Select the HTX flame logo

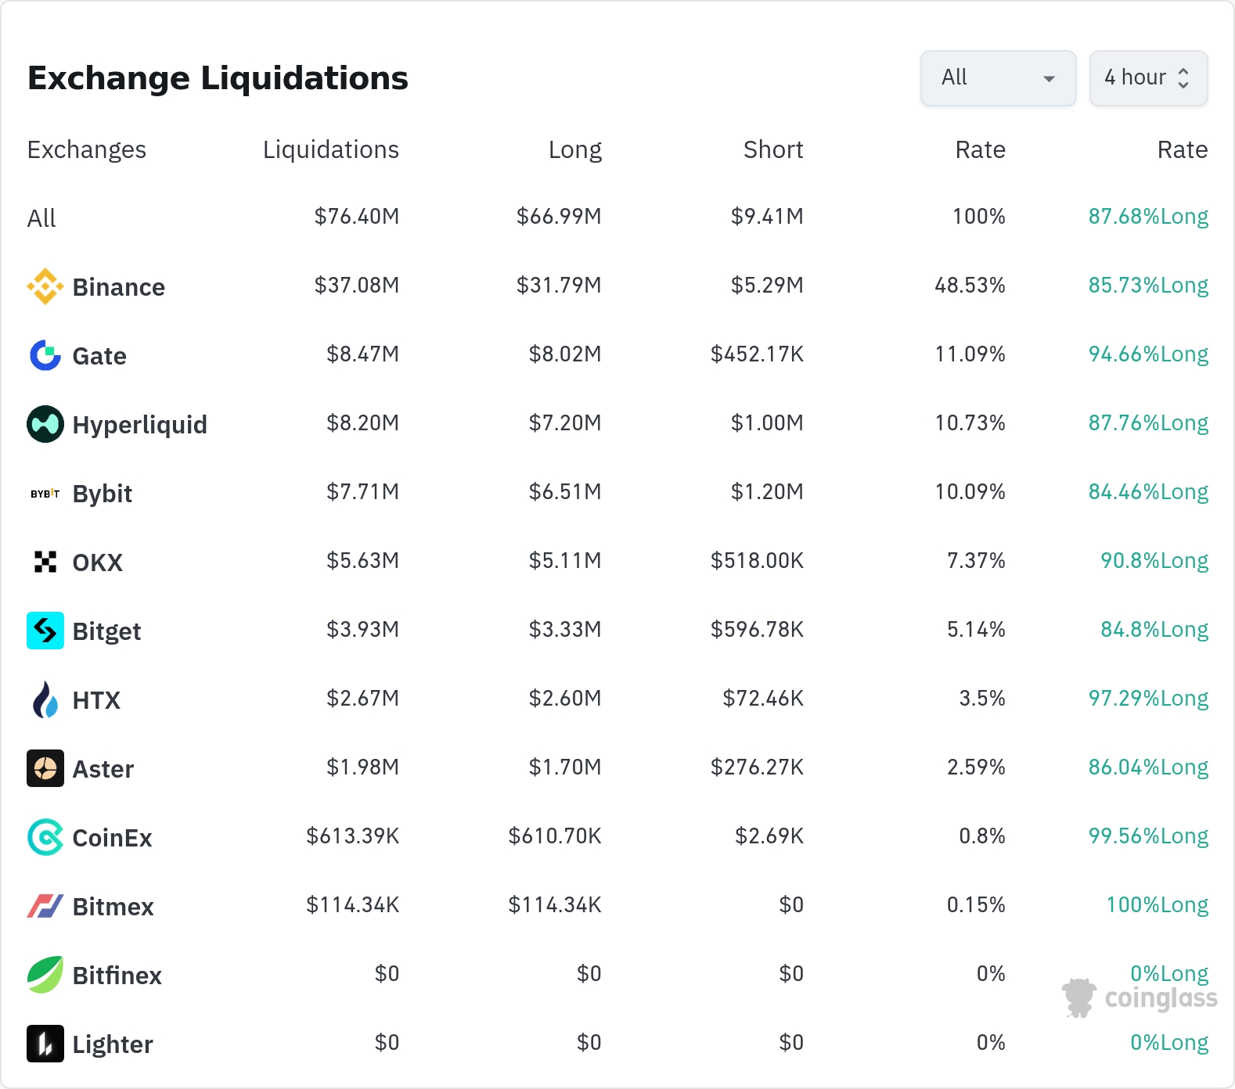coord(45,699)
